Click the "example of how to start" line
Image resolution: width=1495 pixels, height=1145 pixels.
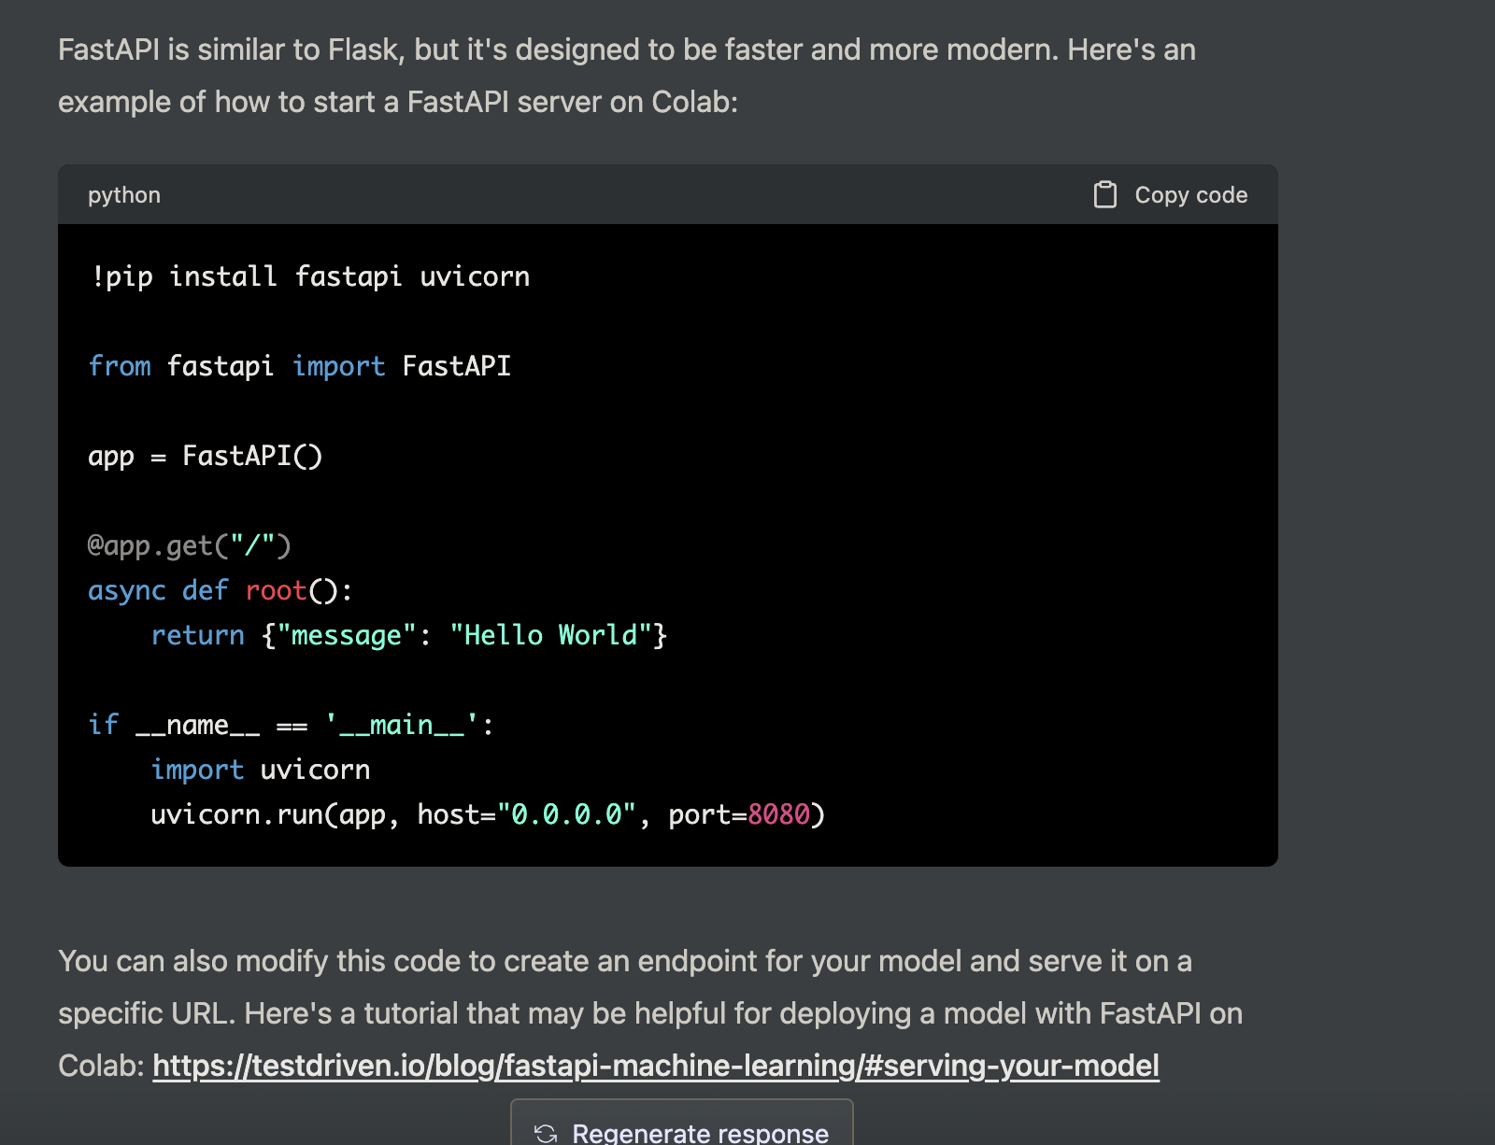pyautogui.click(x=398, y=102)
